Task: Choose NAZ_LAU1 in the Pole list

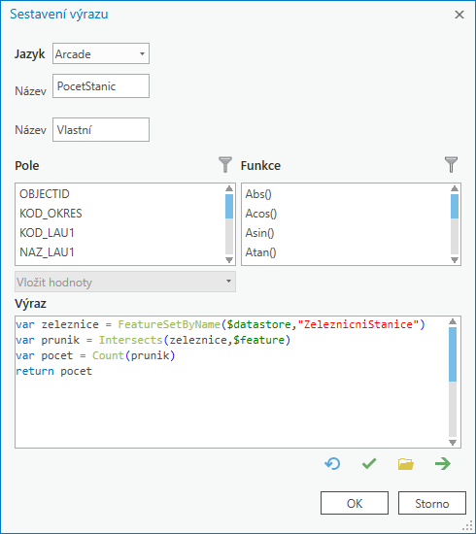Action: click(x=47, y=252)
